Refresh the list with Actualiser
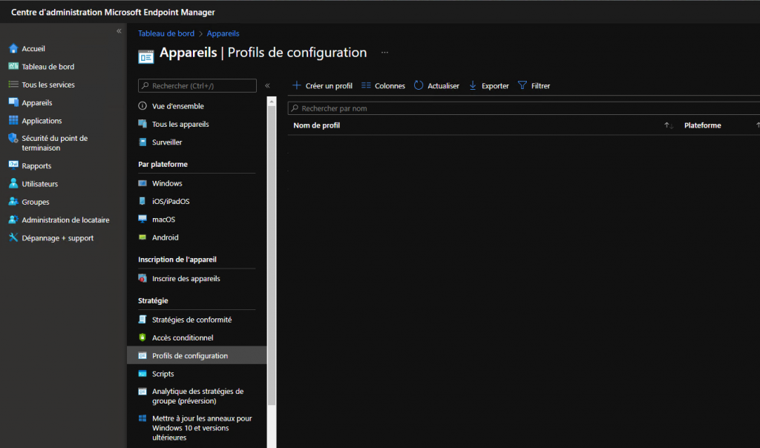This screenshot has width=760, height=448. coord(436,86)
